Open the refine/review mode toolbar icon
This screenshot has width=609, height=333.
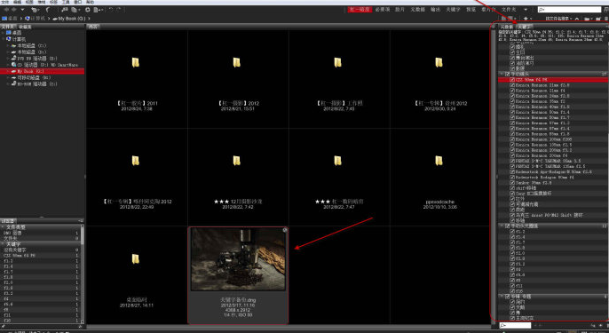75,10
